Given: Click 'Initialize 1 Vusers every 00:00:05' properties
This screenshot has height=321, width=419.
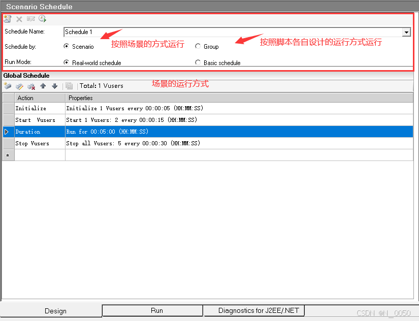Looking at the screenshot, I should pos(239,108).
